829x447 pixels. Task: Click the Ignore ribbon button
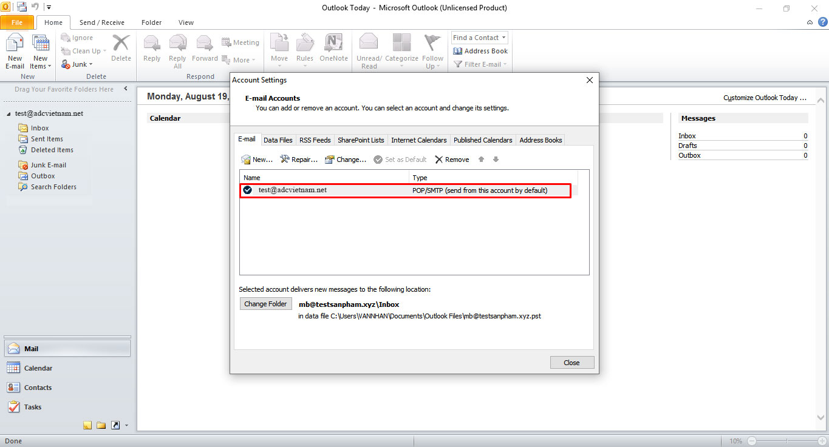coord(77,38)
